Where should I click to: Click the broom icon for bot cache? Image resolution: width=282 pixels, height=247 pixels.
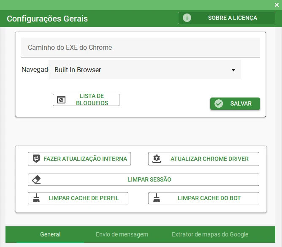tap(157, 198)
